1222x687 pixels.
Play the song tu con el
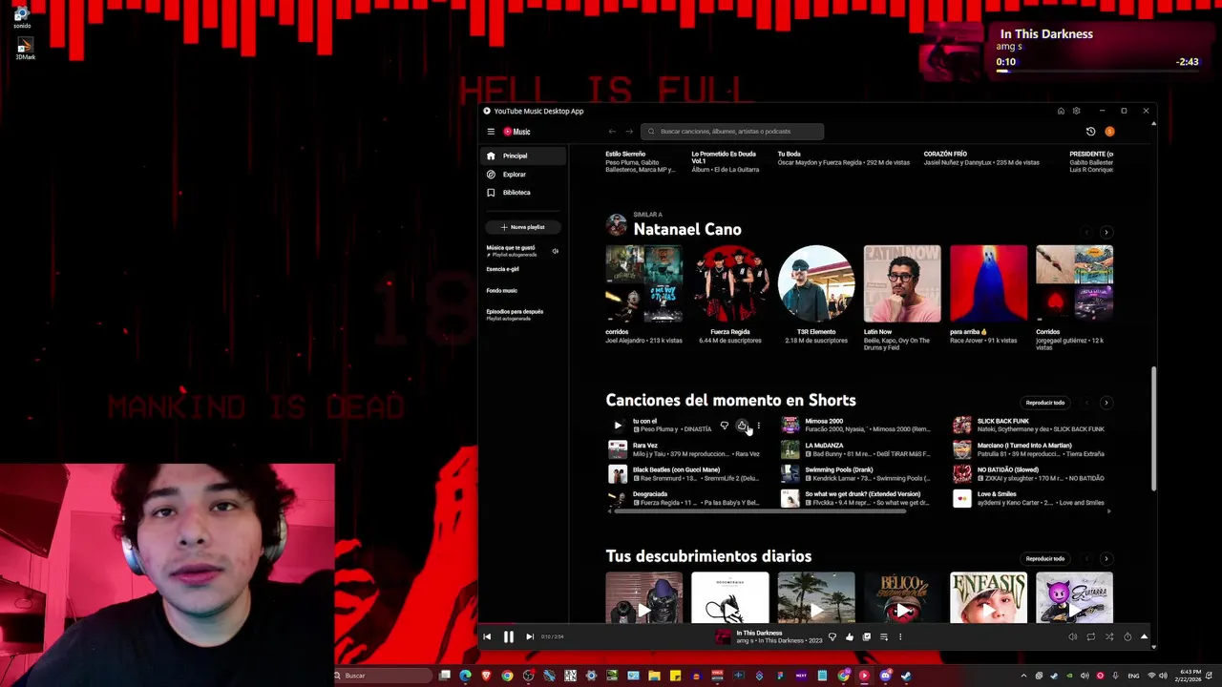point(618,426)
